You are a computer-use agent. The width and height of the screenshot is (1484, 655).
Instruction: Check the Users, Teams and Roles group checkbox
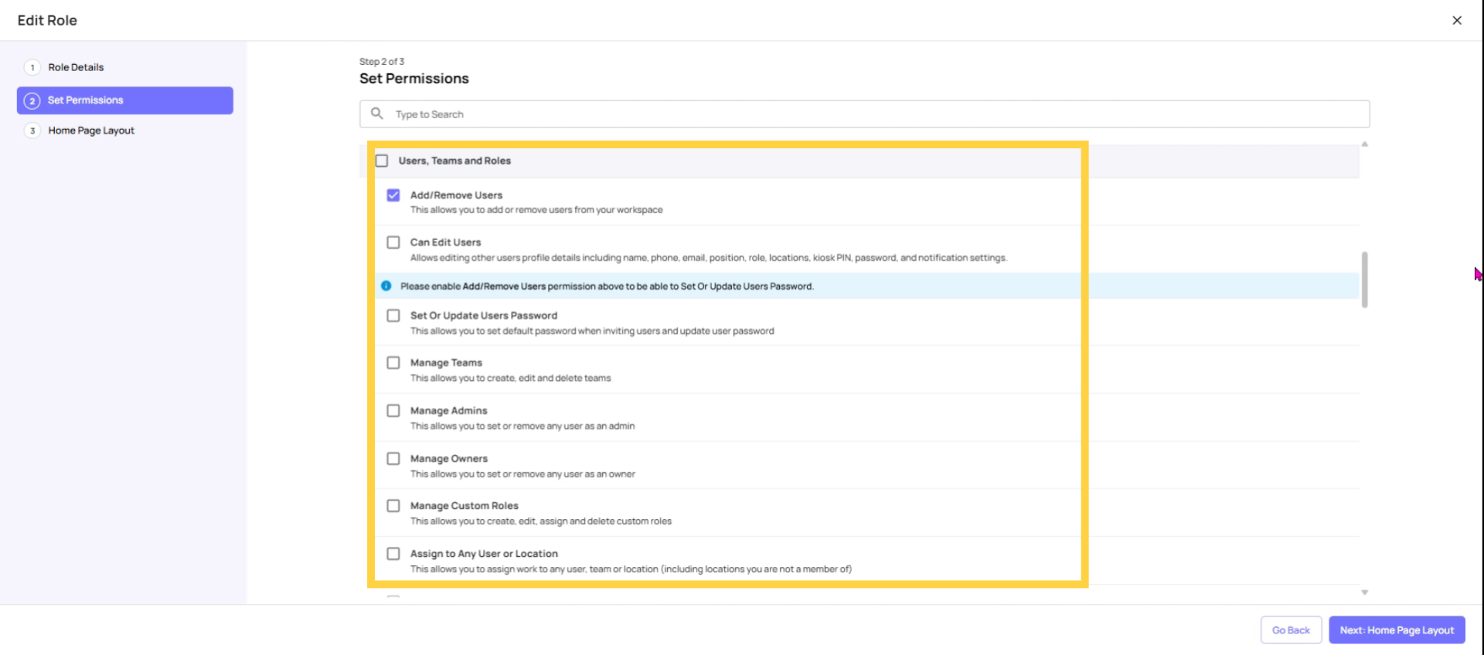click(382, 161)
